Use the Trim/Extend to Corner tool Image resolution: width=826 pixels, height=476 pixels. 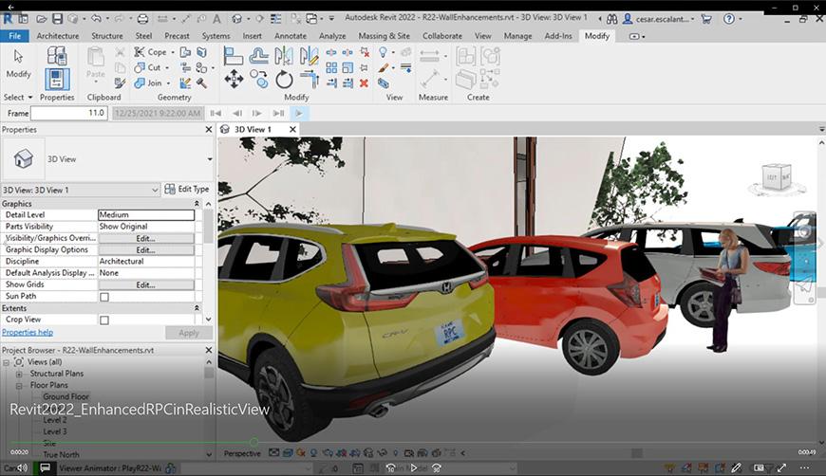310,80
